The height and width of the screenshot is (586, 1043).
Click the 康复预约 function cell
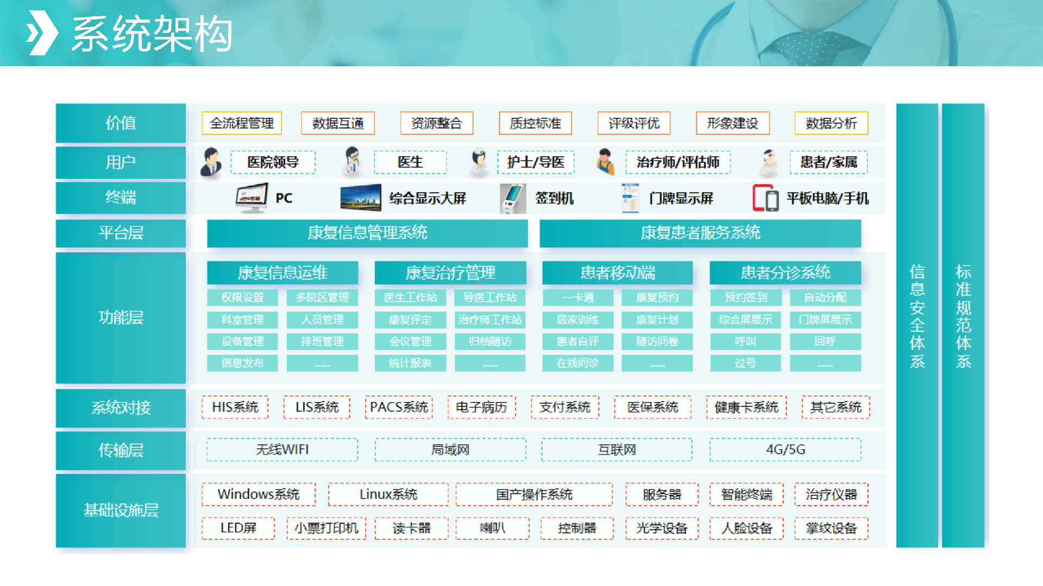657,297
